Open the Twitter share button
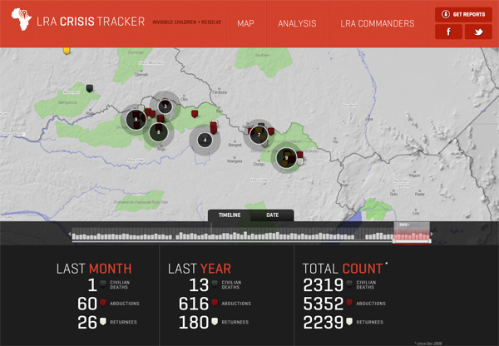499x346 pixels. (478, 32)
